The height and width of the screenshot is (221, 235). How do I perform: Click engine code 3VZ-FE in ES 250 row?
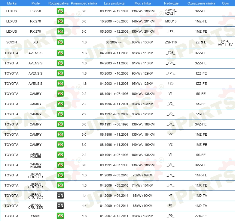[201, 11]
